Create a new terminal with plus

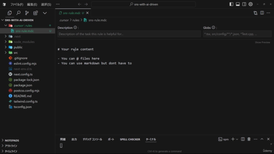[233, 139]
